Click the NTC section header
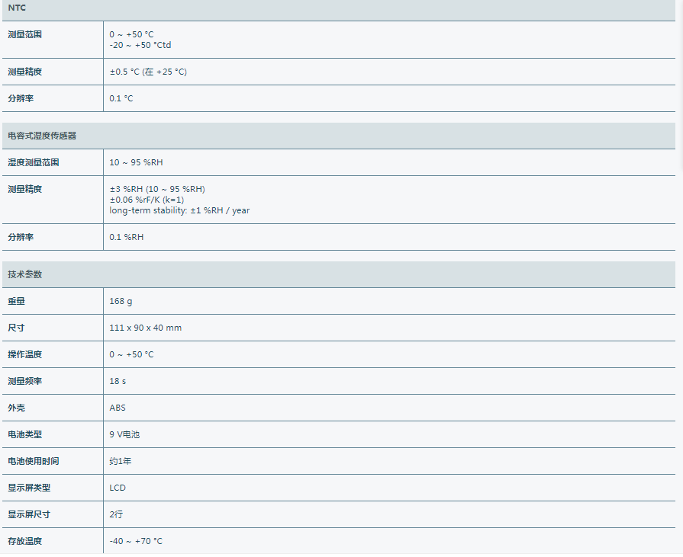 click(x=17, y=8)
